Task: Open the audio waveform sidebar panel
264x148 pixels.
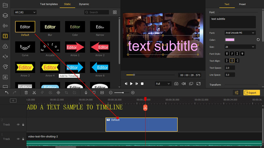Action: click(5, 25)
